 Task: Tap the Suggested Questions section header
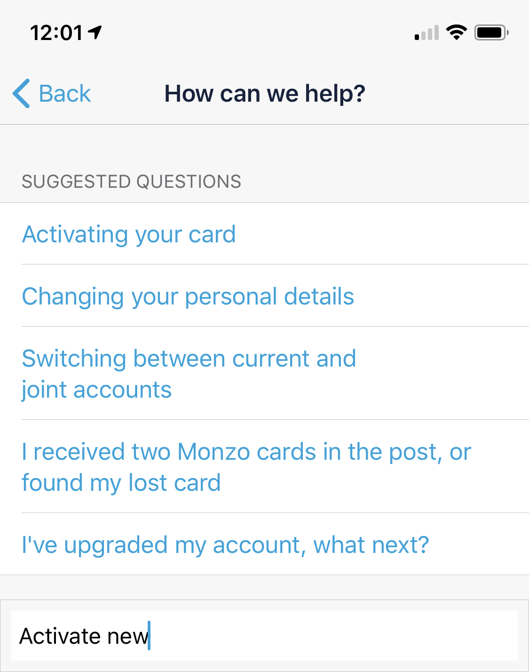pyautogui.click(x=132, y=182)
